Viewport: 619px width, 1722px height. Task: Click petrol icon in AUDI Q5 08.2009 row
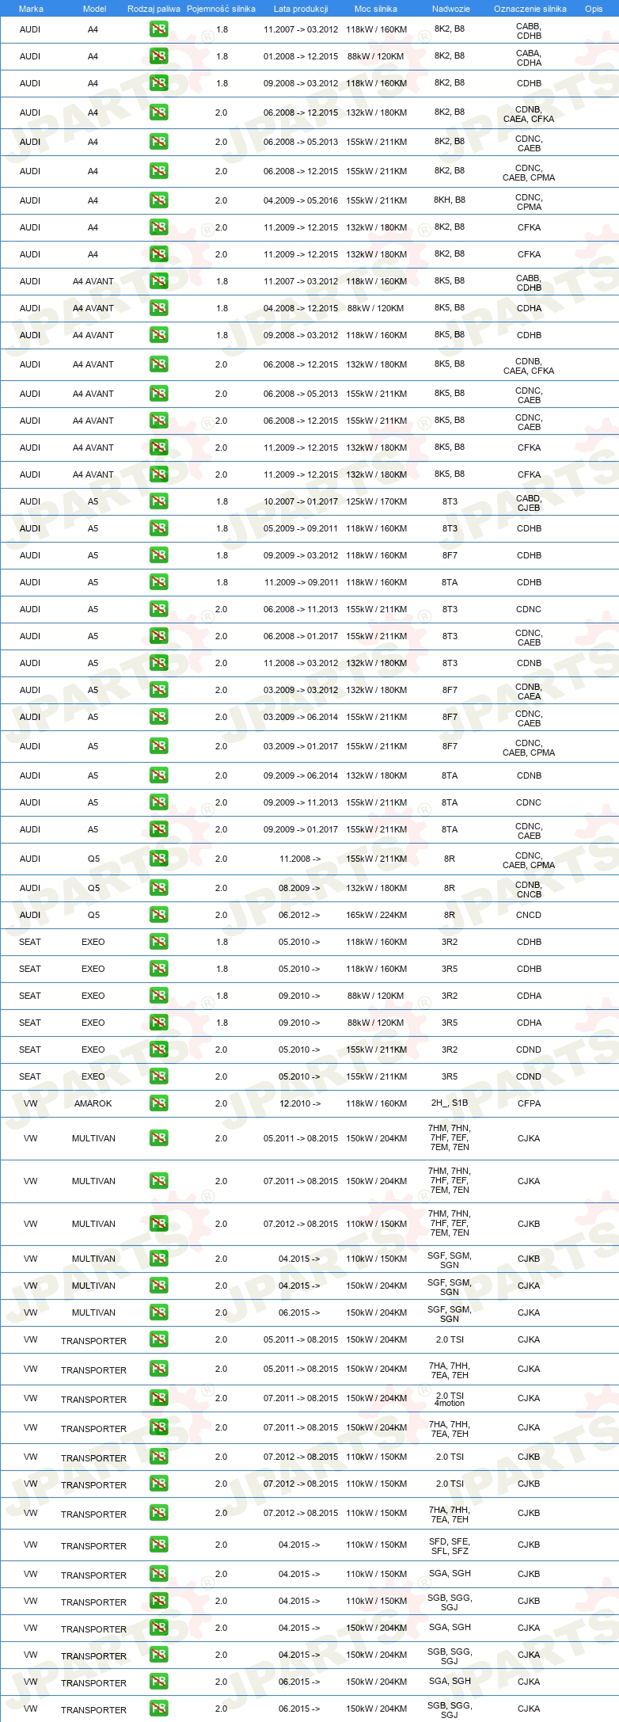[158, 888]
